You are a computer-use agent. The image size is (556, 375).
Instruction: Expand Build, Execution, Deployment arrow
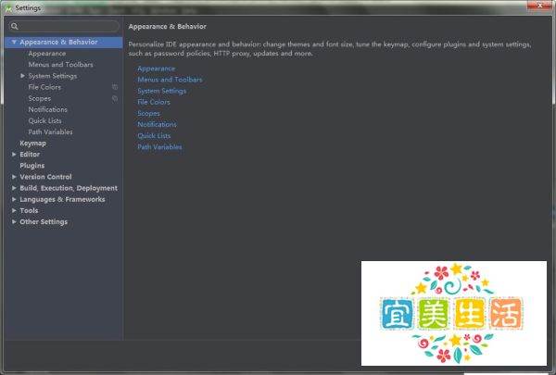click(x=14, y=188)
